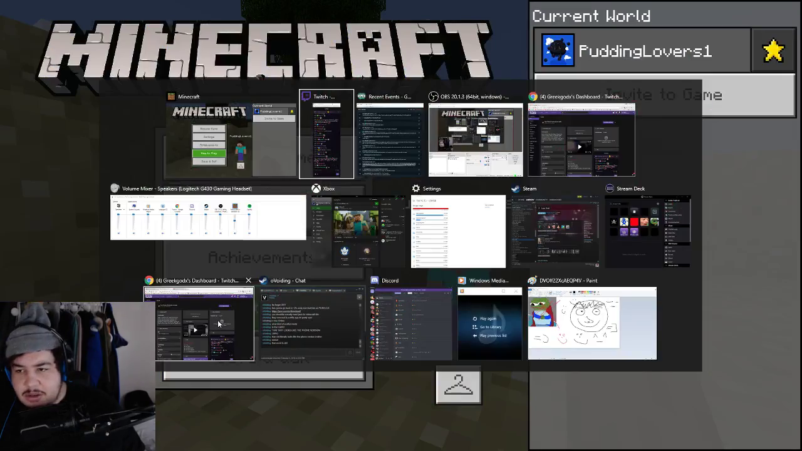Click the Volume Mixer - Speakers title text

(187, 189)
